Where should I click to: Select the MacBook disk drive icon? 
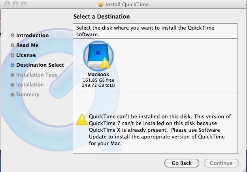point(98,56)
